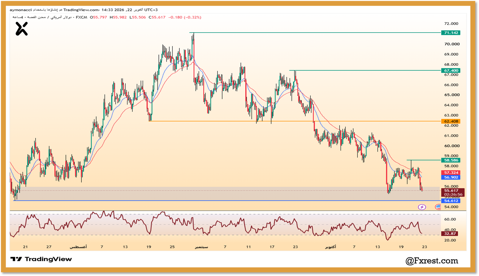This screenshot has width=479, height=276.
Task: Click the سبتمبر month label on time axis
Action: coord(201,247)
